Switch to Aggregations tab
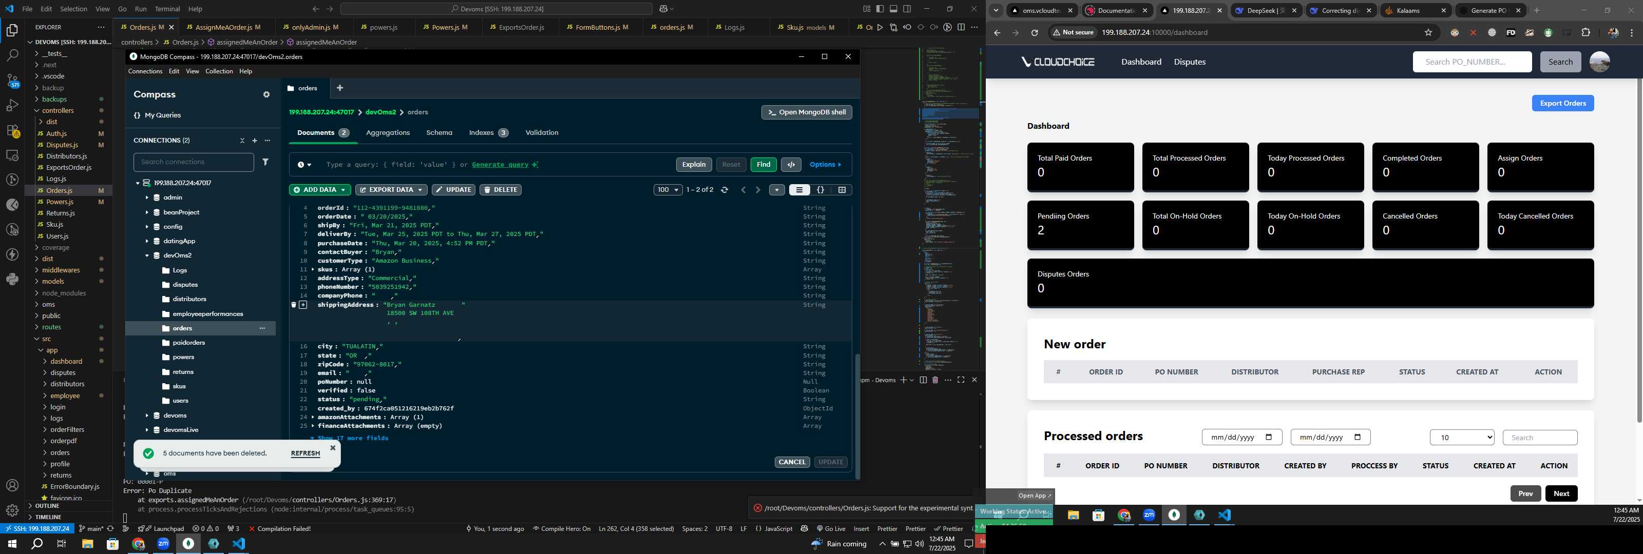The image size is (1643, 554). pyautogui.click(x=388, y=133)
